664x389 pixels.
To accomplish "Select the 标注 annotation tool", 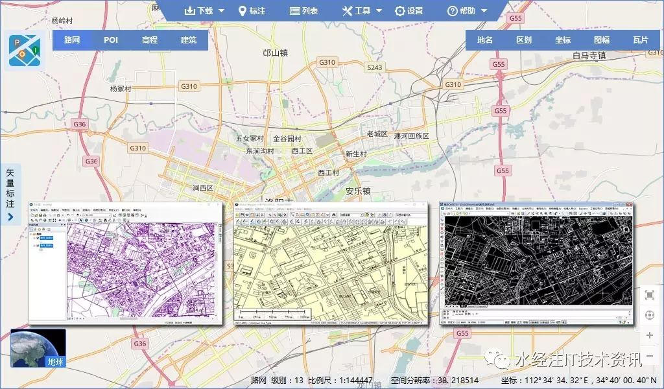I will point(255,10).
